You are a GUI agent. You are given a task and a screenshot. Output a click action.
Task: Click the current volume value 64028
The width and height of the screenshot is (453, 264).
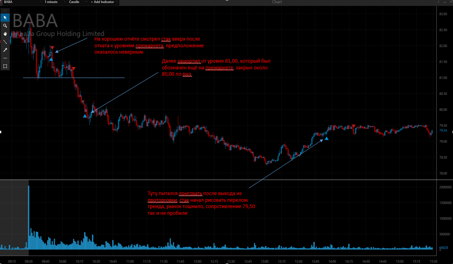click(x=444, y=248)
